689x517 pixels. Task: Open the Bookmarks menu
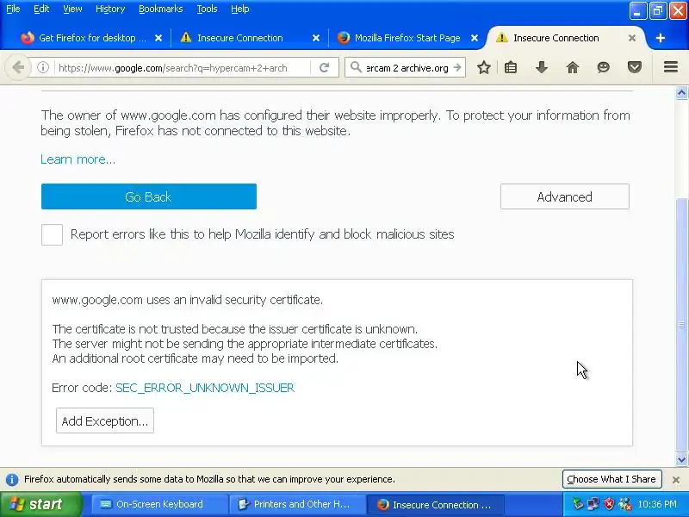point(161,9)
